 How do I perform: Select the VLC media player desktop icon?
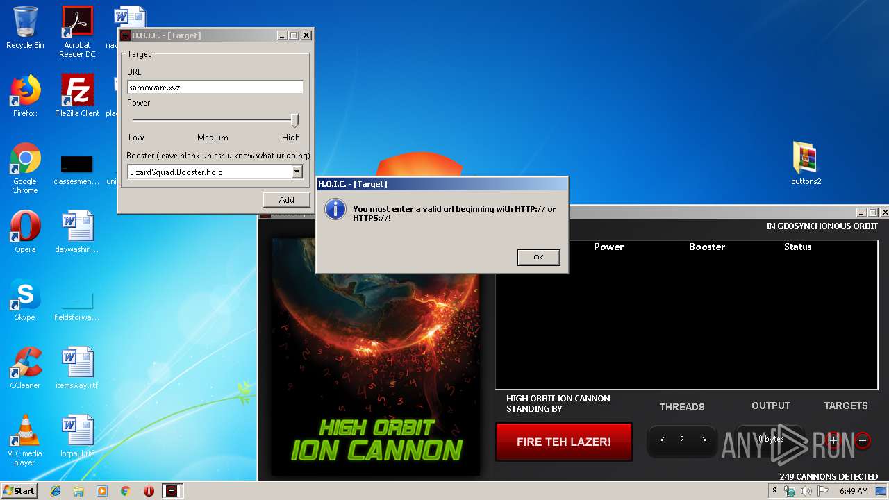tap(25, 440)
